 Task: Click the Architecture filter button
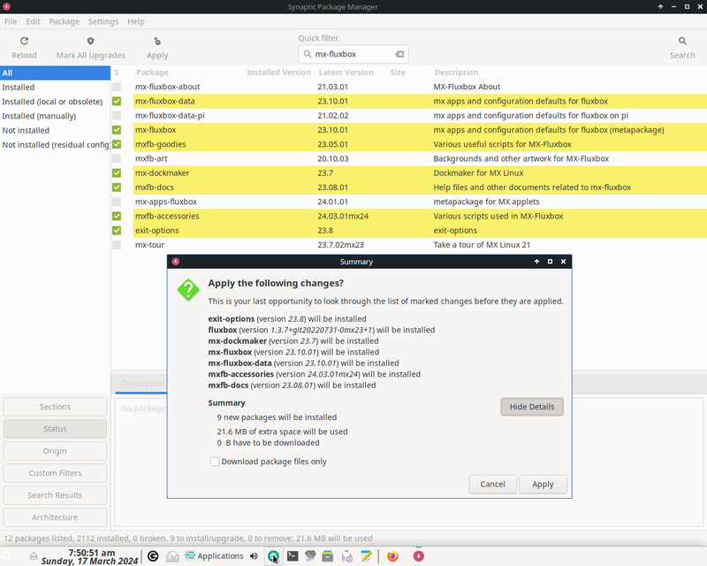[55, 517]
